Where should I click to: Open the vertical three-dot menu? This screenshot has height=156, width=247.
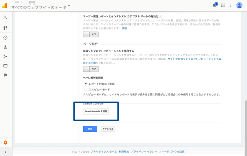pos(231,5)
